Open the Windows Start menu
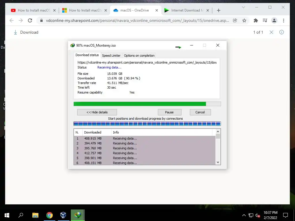This screenshot has height=221, width=295. 7,215
